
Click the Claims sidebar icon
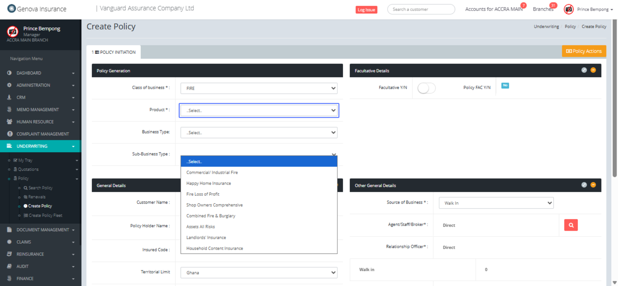(10, 242)
